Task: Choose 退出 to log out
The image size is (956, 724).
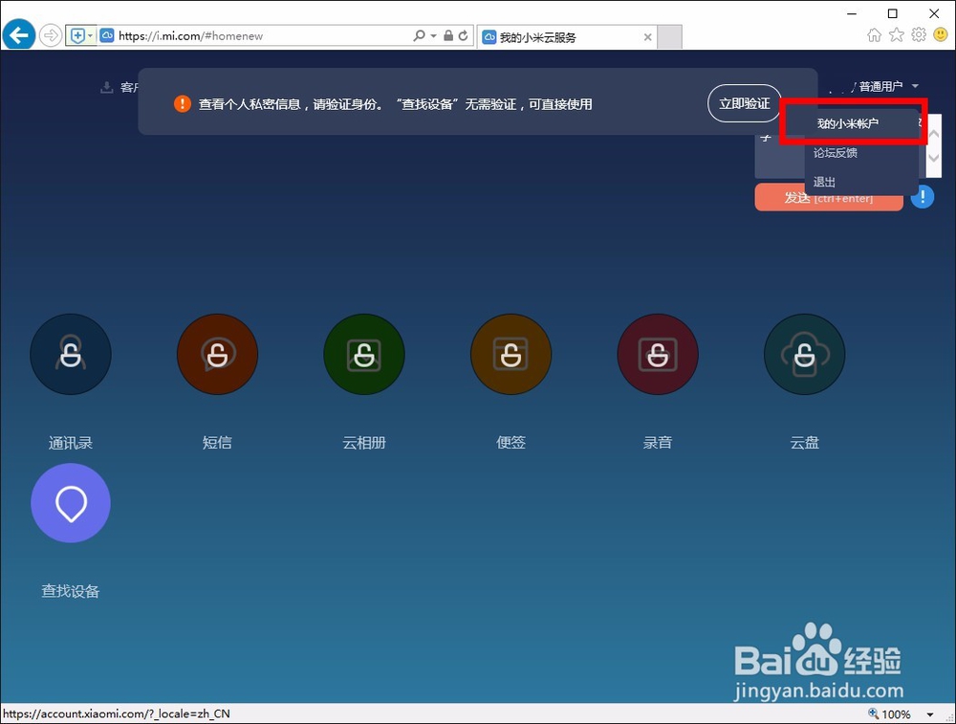Action: click(x=824, y=182)
